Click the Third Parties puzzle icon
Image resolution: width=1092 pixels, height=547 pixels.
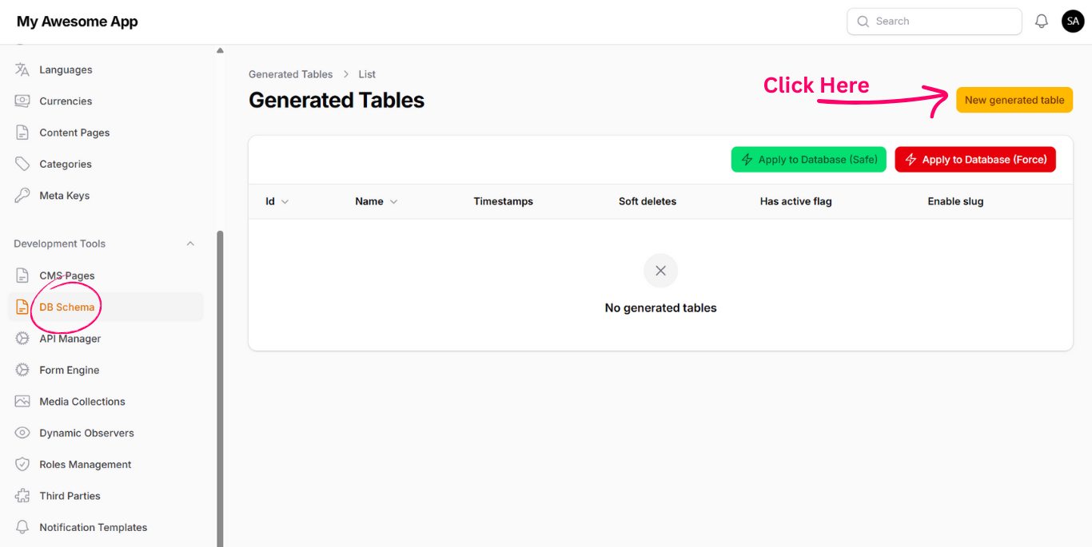coord(22,496)
